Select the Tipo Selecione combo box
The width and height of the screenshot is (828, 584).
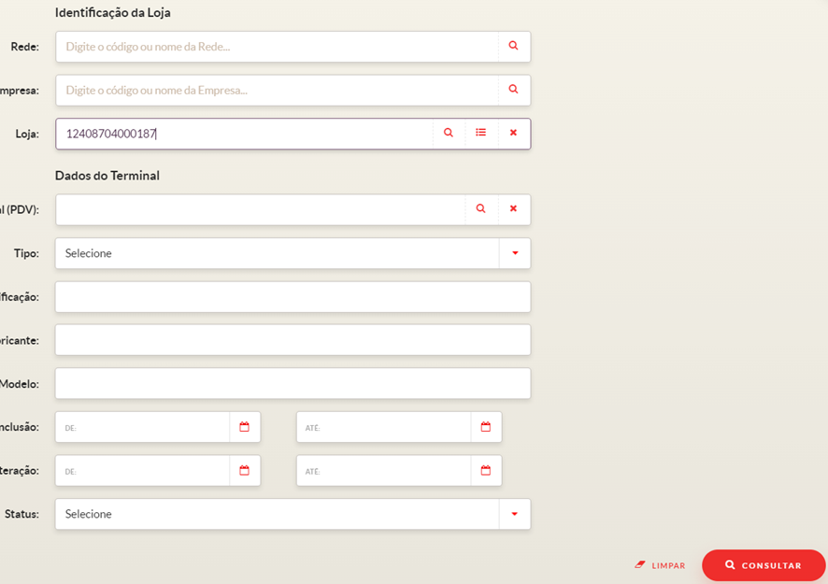(x=293, y=253)
